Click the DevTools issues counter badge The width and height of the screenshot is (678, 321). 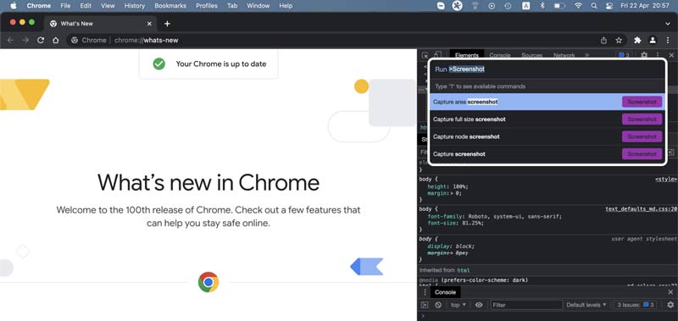coord(624,55)
